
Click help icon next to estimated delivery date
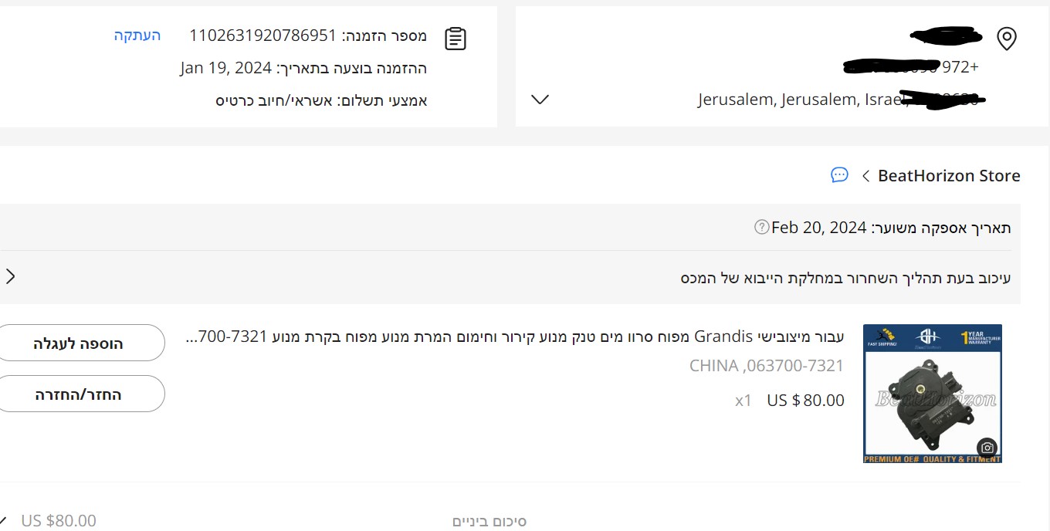(x=761, y=227)
